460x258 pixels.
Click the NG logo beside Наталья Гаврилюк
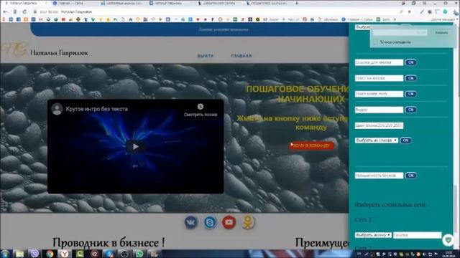[14, 49]
